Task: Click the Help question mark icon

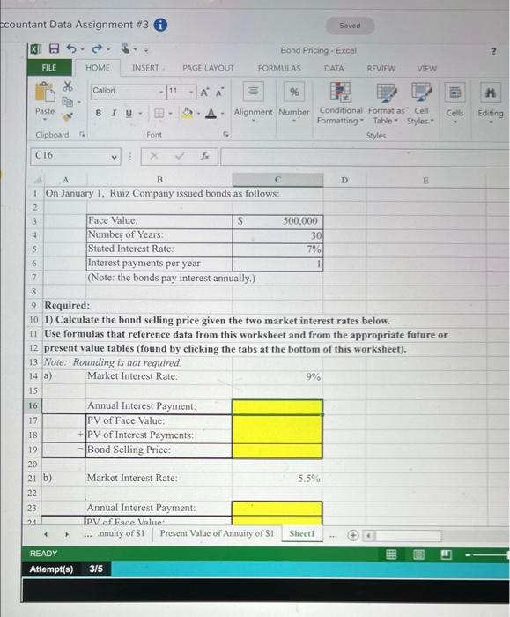Action: point(493,51)
